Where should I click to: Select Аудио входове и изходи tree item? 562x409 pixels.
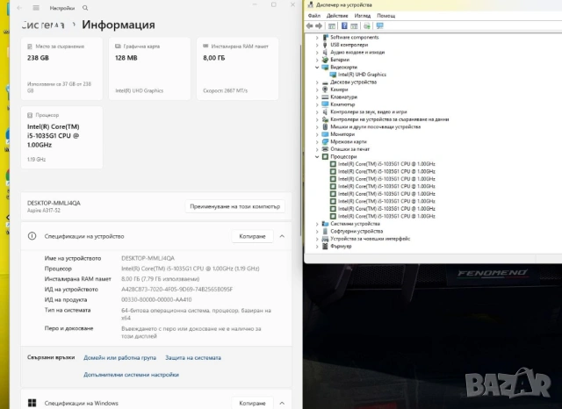(x=357, y=53)
